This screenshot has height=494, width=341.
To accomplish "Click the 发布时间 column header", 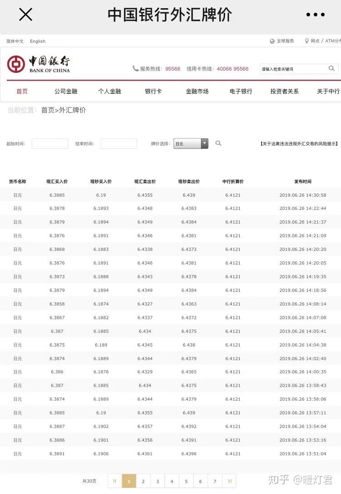I will point(303,182).
